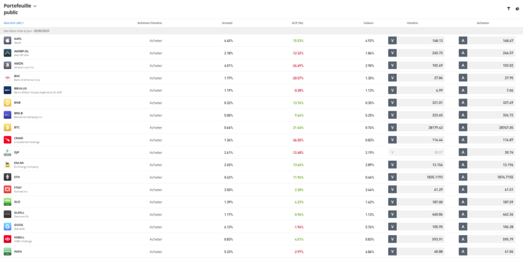Viewport: 523px width, 258px height.
Task: Click the Acheter column header at far right
Action: point(483,23)
